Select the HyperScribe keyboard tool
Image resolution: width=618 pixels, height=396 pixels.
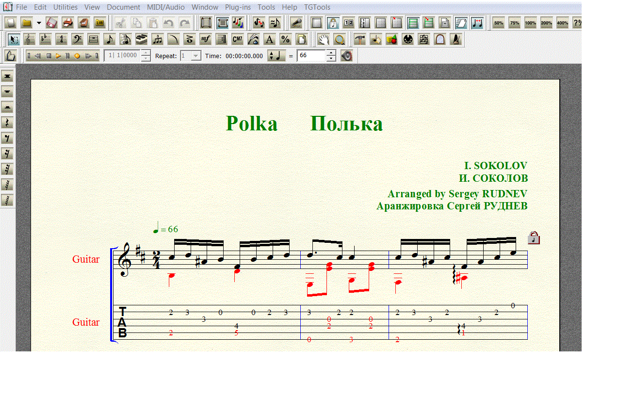[141, 39]
